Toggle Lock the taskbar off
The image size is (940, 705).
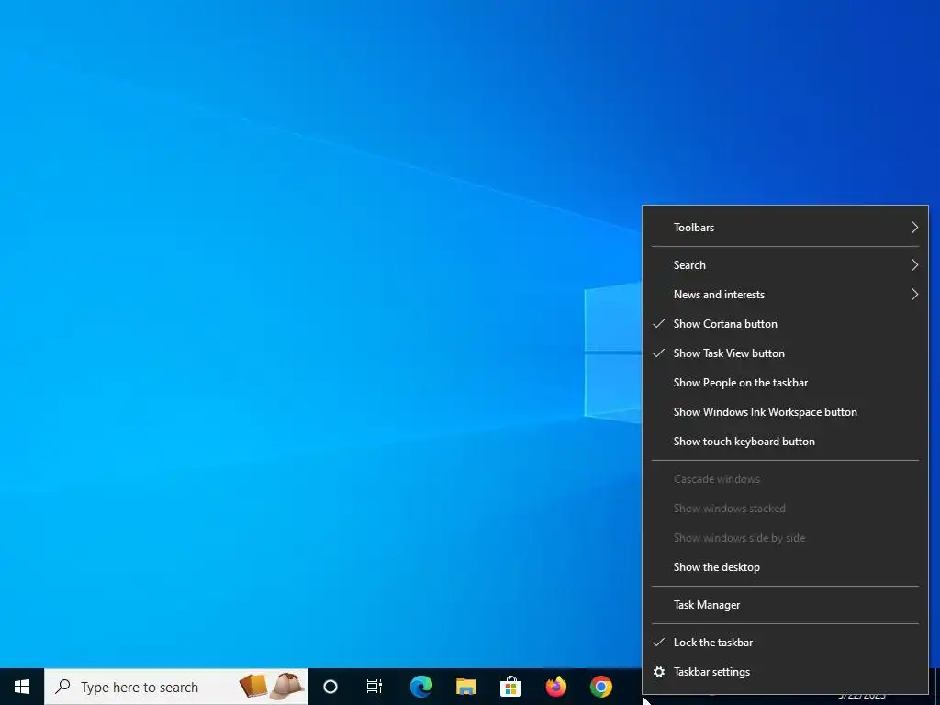pos(785,642)
